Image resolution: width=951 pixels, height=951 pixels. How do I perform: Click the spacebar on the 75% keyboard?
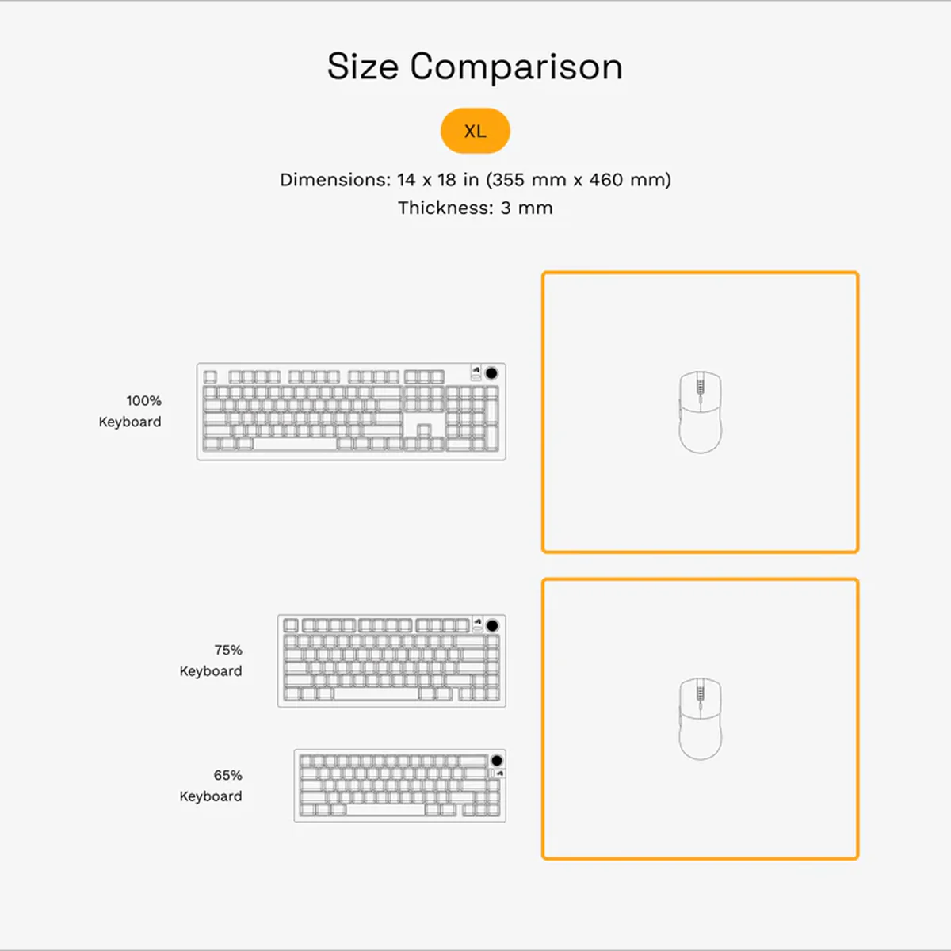coord(376,694)
